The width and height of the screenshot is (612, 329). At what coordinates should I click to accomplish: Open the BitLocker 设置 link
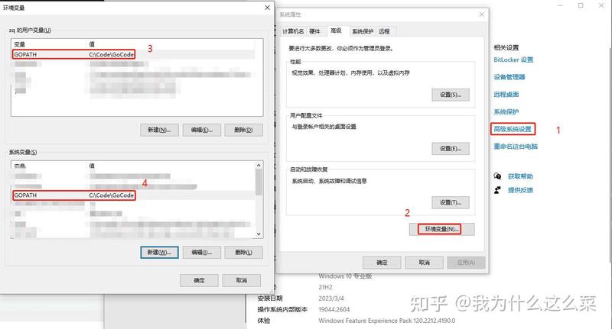513,60
